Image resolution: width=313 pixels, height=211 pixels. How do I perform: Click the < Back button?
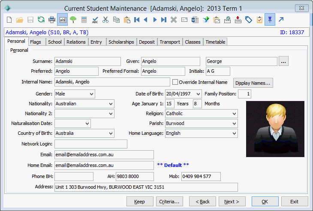202,202
